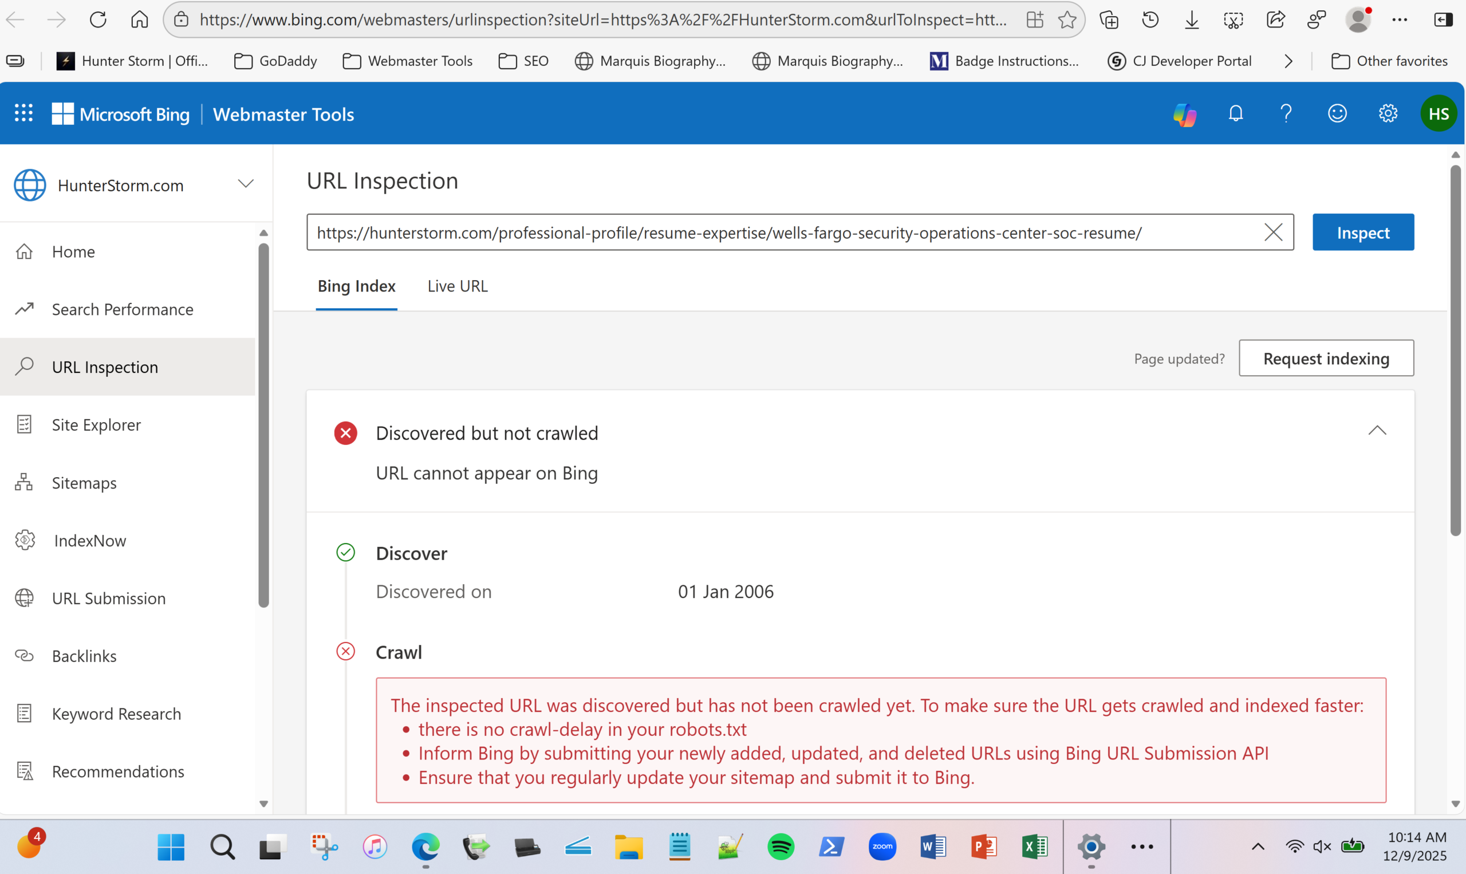Expand the HunterStorm.com site dropdown
Viewport: 1466px width, 874px height.
click(246, 184)
